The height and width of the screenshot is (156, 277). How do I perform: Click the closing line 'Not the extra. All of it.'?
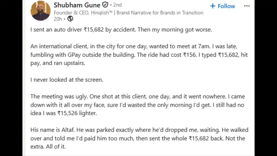tap(138, 143)
